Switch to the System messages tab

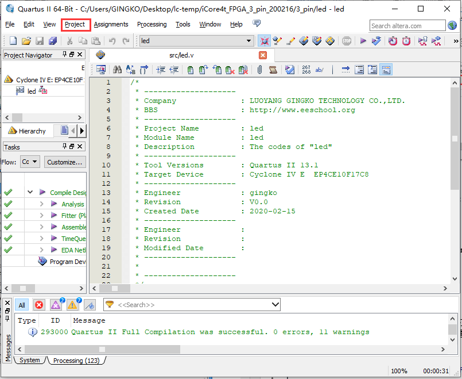[30, 361]
